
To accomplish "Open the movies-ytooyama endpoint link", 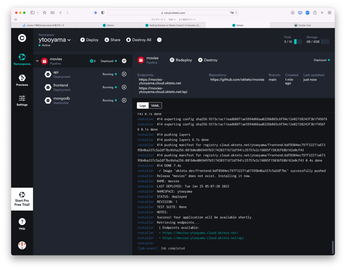I will coord(160,81).
